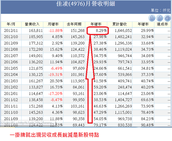Click the red -17.20% monthly change
Screen dimensions: 172x141
(x=56, y=94)
